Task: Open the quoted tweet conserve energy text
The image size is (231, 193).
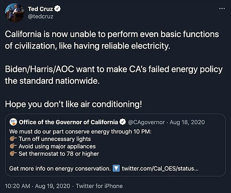Action: coord(80,132)
